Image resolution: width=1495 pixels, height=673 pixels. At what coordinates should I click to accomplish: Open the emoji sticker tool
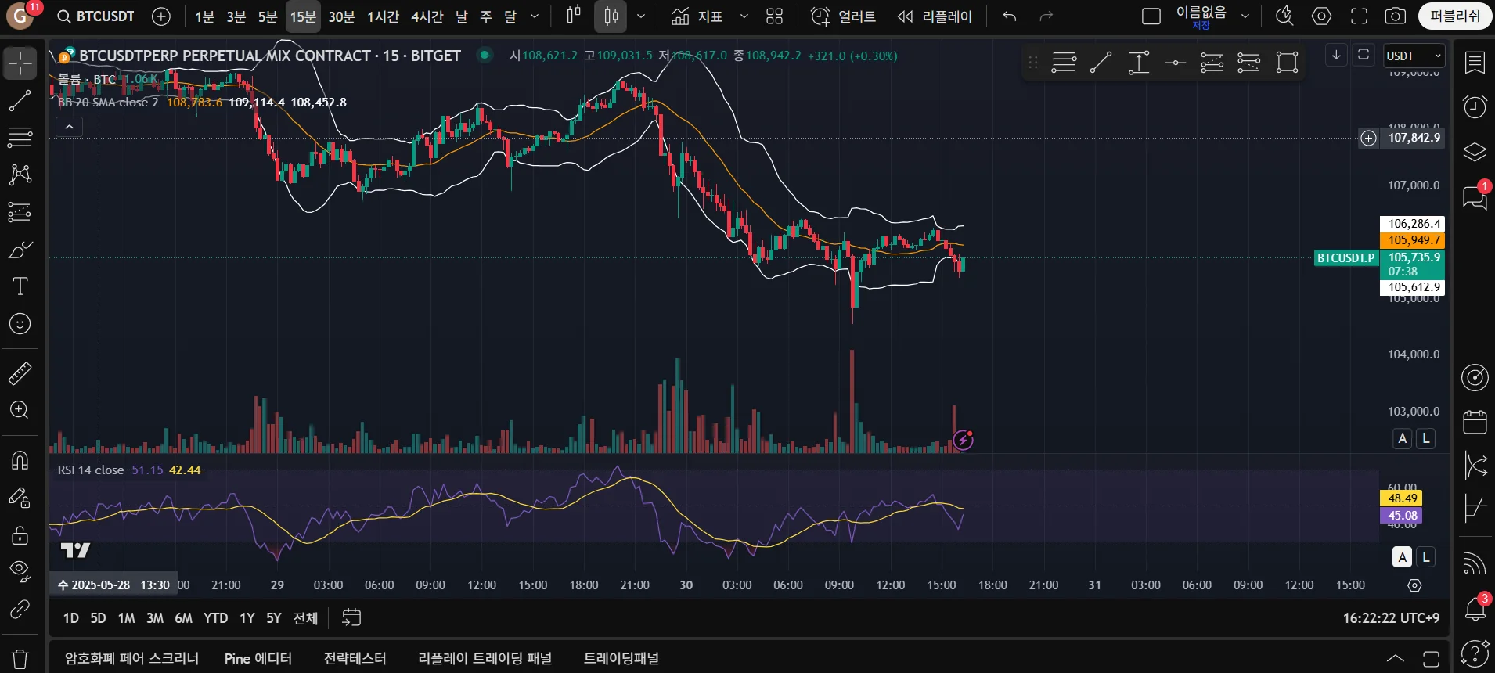point(20,324)
